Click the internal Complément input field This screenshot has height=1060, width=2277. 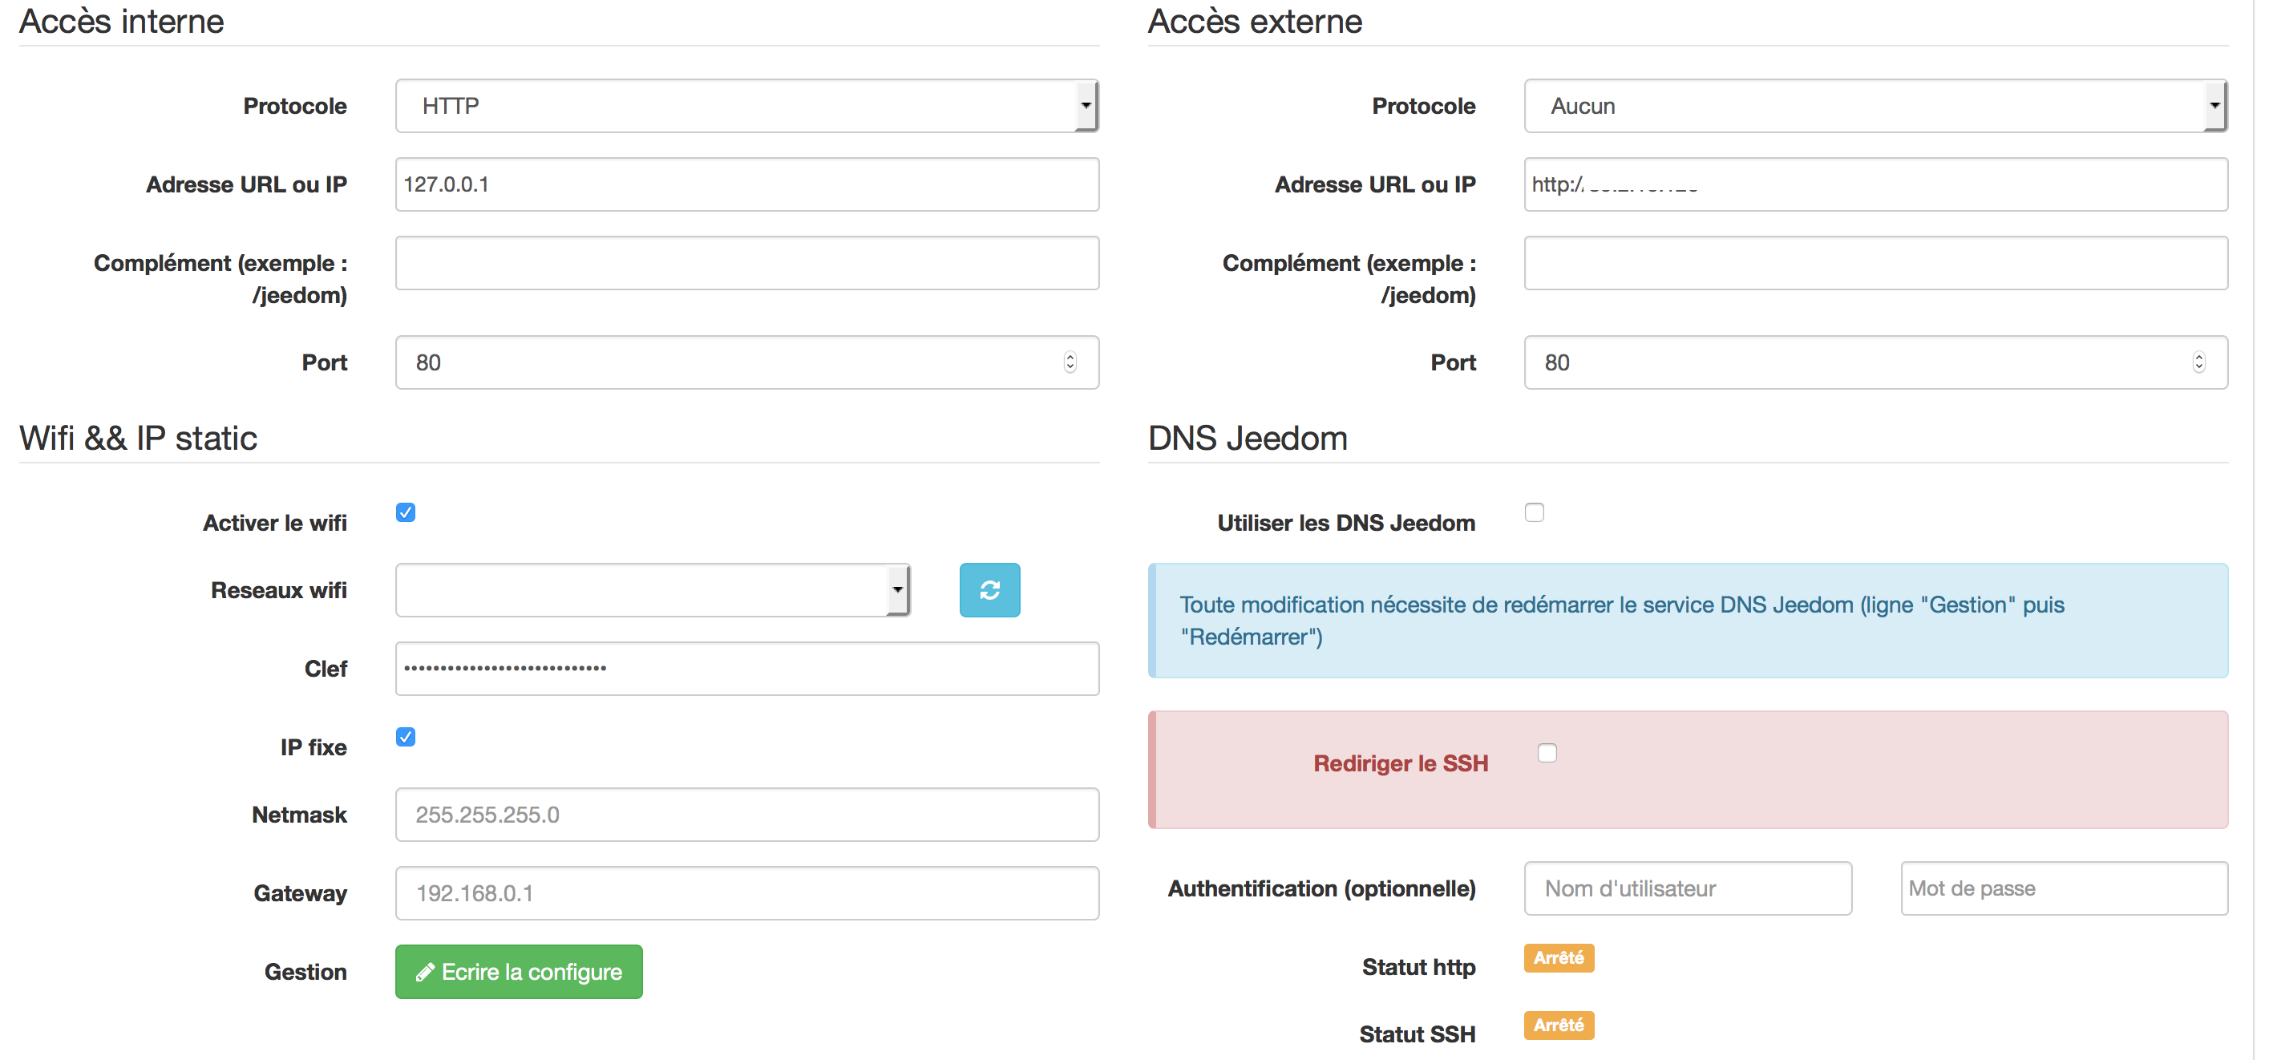pos(747,262)
